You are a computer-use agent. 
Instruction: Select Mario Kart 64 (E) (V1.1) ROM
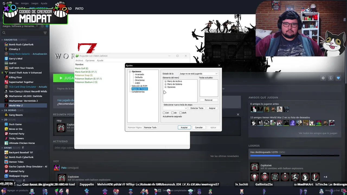pyautogui.click(x=86, y=72)
